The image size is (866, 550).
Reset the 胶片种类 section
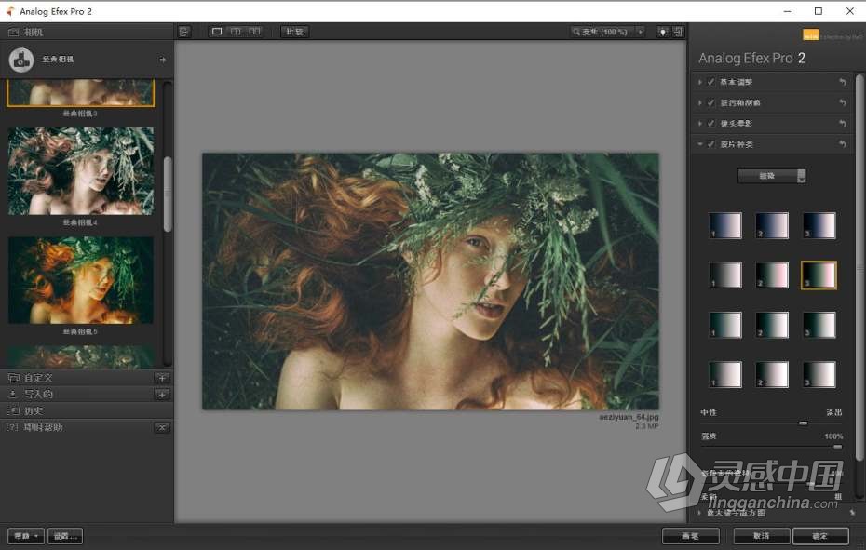pyautogui.click(x=842, y=144)
